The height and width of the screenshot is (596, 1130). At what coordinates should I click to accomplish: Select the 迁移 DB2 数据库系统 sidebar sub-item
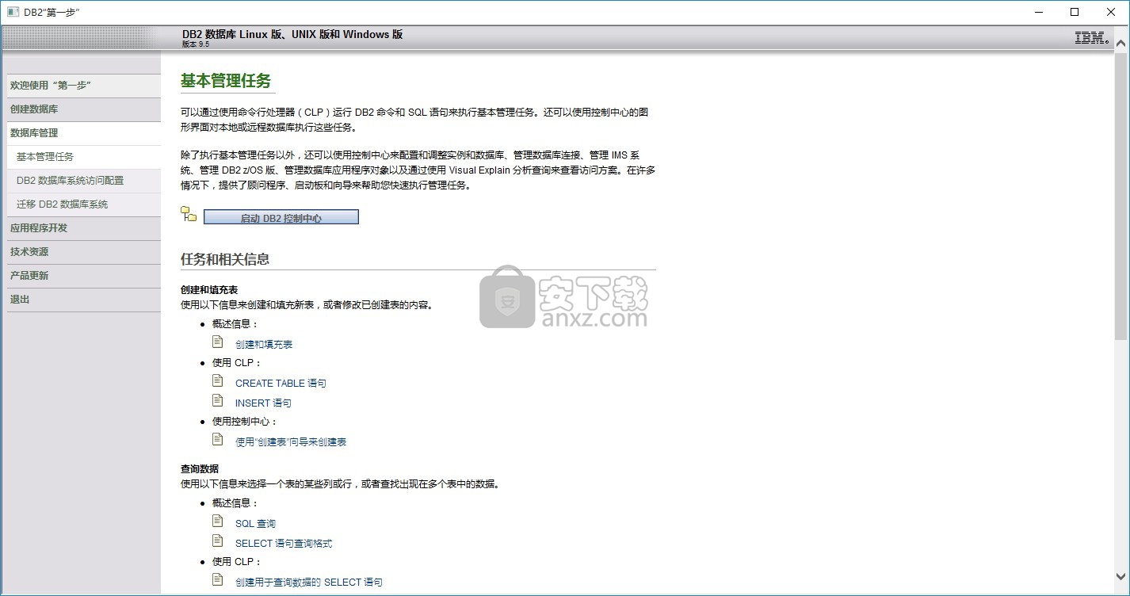pos(84,204)
